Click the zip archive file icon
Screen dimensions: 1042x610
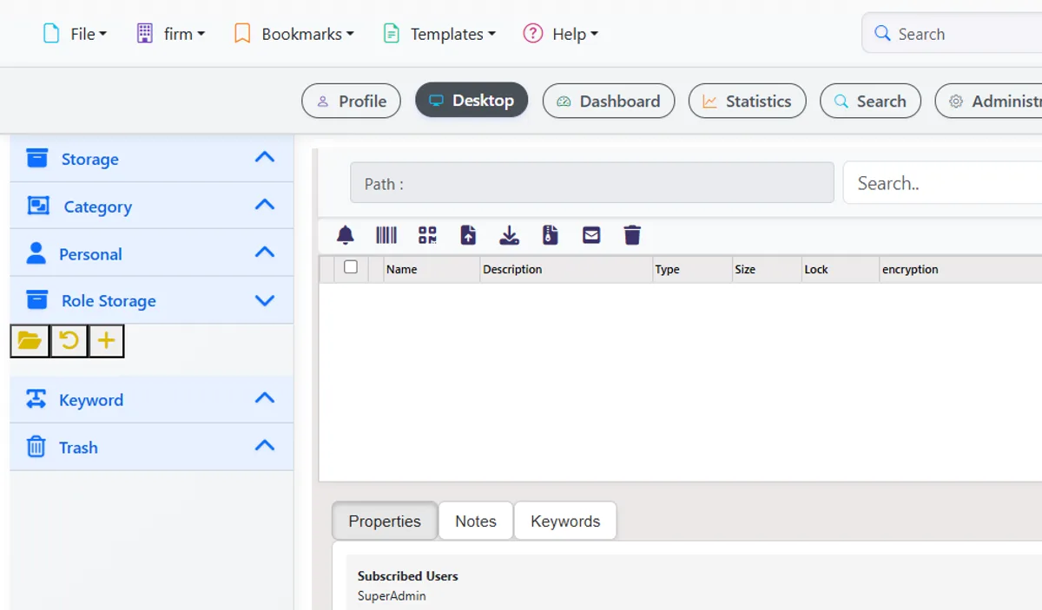coord(551,235)
